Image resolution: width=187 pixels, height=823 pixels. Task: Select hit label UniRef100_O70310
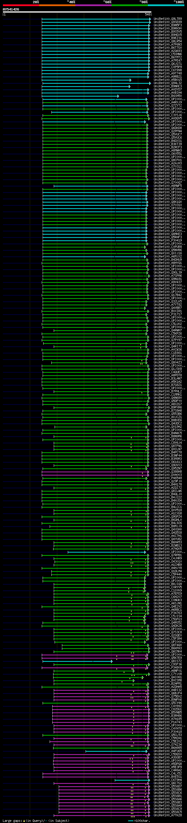pyautogui.click(x=167, y=205)
